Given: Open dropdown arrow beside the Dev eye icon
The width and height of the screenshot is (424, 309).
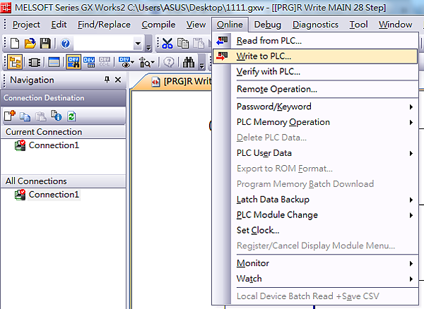Looking at the screenshot, I should click(x=133, y=63).
